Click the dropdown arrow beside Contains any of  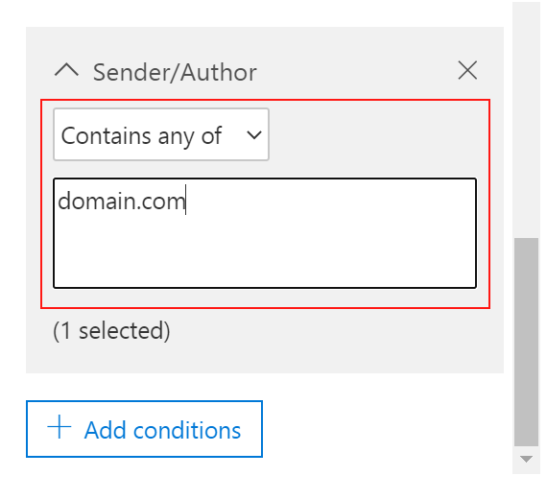point(254,134)
